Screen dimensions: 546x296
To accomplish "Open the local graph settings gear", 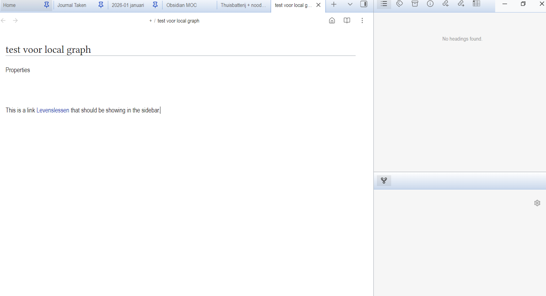I will click(537, 203).
